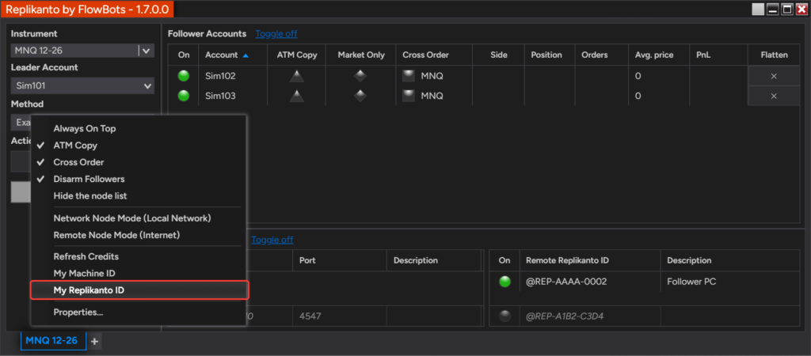This screenshot has height=356, width=811.
Task: Click the Position column header
Action: 550,55
